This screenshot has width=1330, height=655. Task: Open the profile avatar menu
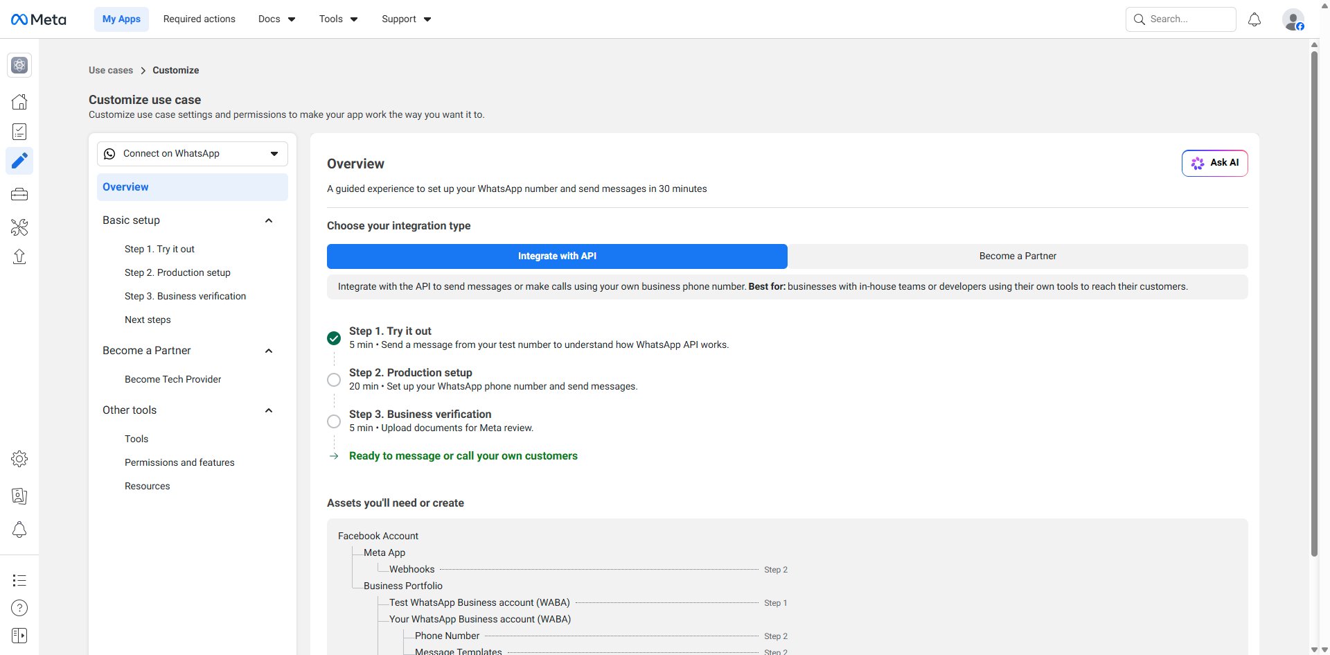tap(1293, 19)
